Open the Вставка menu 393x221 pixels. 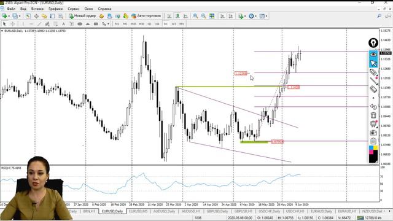coord(37,9)
